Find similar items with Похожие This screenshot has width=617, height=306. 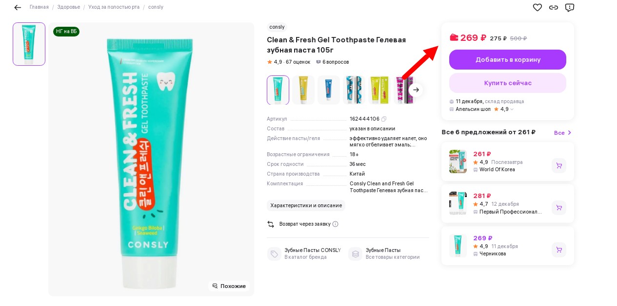click(x=229, y=286)
